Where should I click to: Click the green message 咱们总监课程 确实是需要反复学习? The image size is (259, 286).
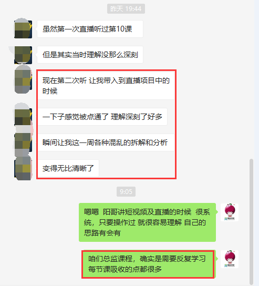click(149, 264)
